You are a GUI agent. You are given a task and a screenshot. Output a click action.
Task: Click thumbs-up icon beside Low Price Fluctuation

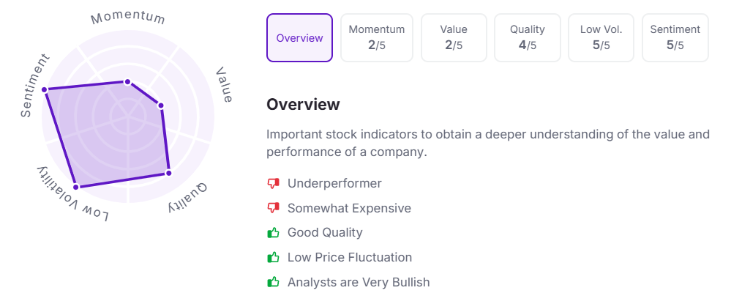[x=274, y=257]
